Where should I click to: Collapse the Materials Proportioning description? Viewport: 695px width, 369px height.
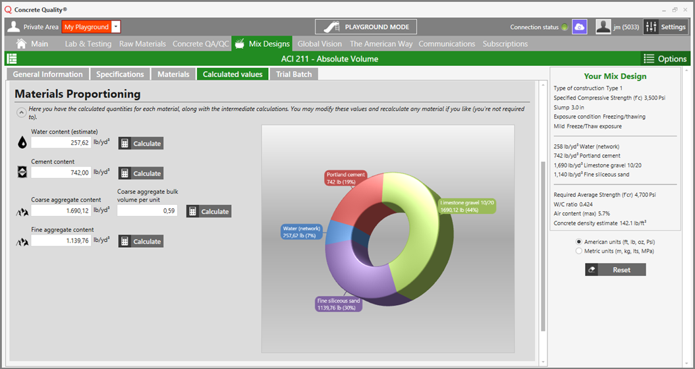click(21, 113)
